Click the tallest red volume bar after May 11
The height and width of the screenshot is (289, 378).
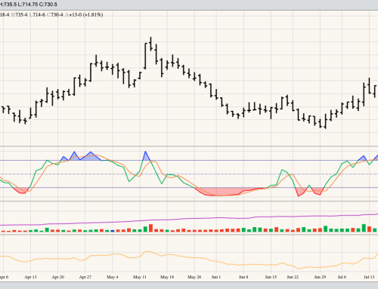coord(150,228)
